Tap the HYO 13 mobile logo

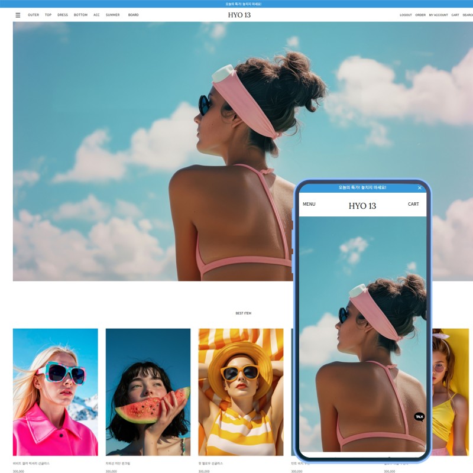(362, 206)
